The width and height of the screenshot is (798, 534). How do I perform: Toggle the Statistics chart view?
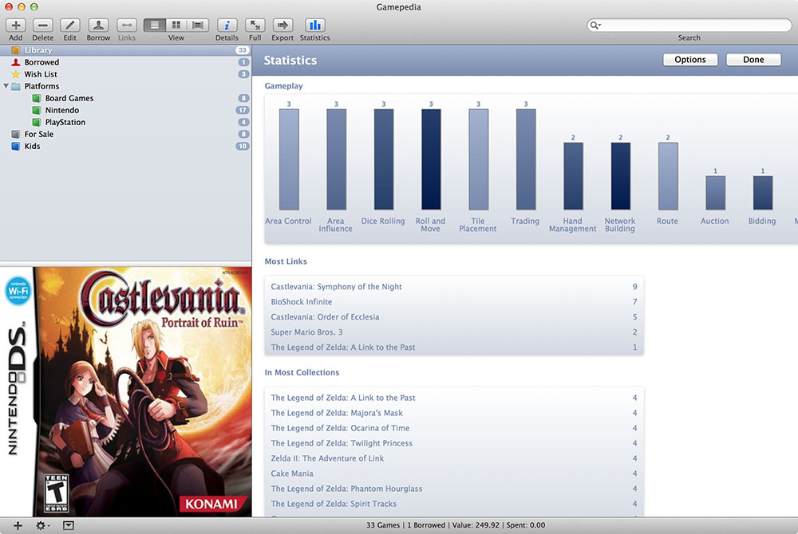point(314,26)
